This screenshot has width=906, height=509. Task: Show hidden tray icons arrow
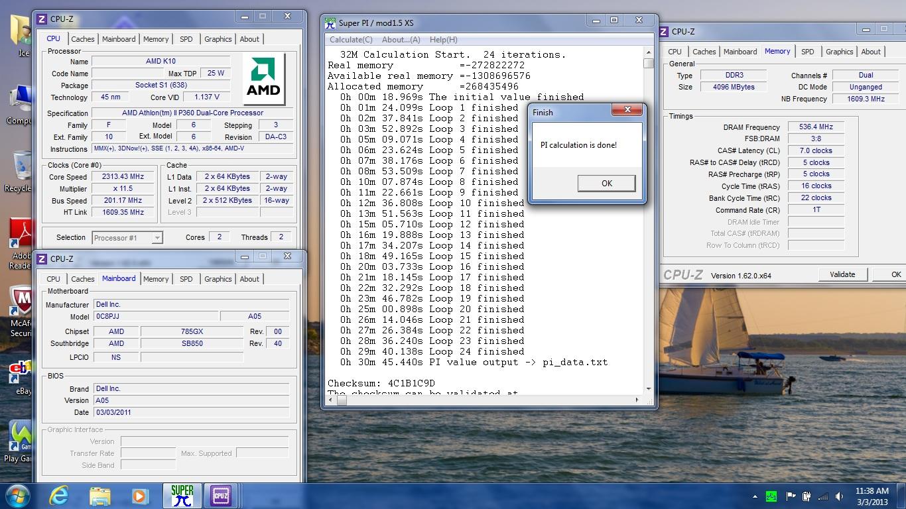[x=755, y=496]
